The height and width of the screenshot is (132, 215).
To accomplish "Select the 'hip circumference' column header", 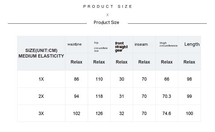I will pos(101,47).
